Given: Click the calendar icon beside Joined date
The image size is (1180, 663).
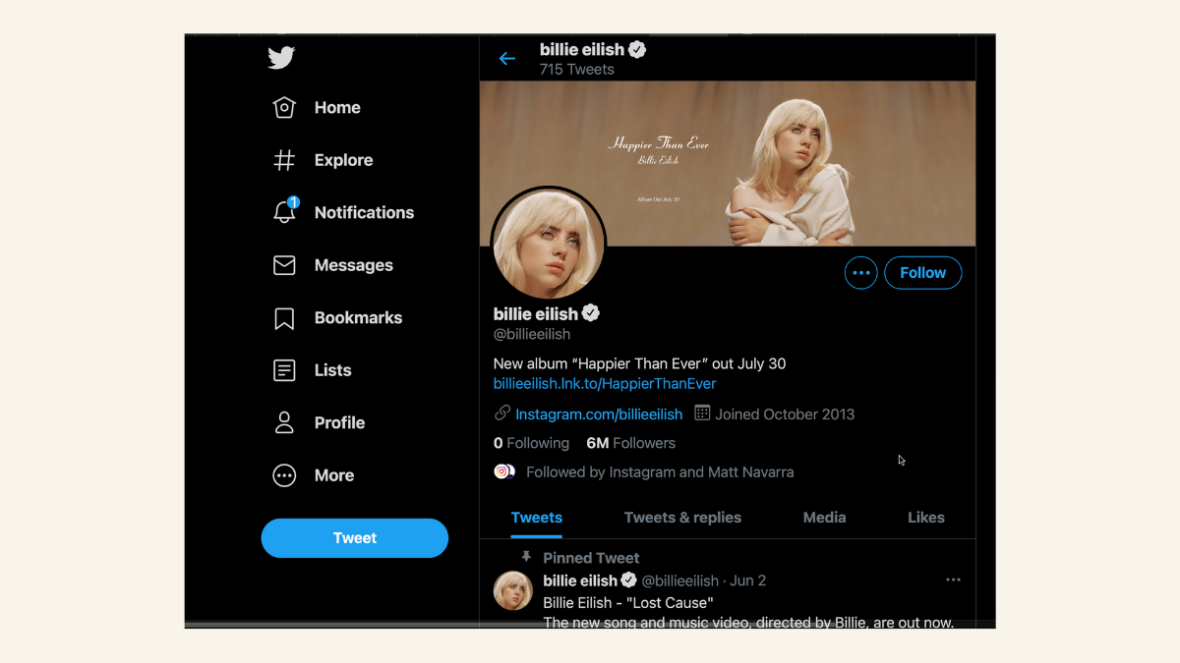Looking at the screenshot, I should [702, 414].
